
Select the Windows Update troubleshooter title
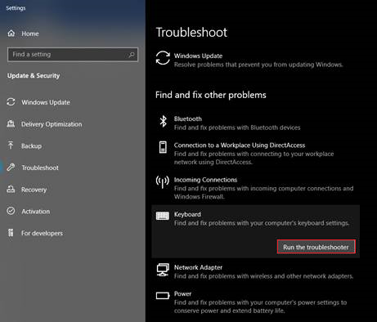point(198,56)
